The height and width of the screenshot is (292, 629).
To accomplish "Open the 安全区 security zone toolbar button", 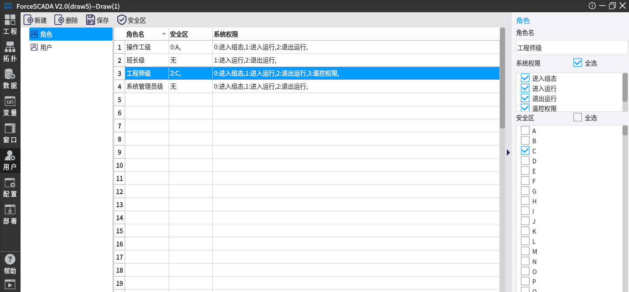I will 131,20.
